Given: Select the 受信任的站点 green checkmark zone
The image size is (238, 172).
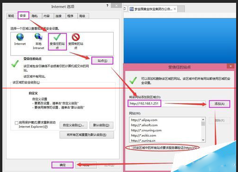Looking at the screenshot, I should 58,41.
